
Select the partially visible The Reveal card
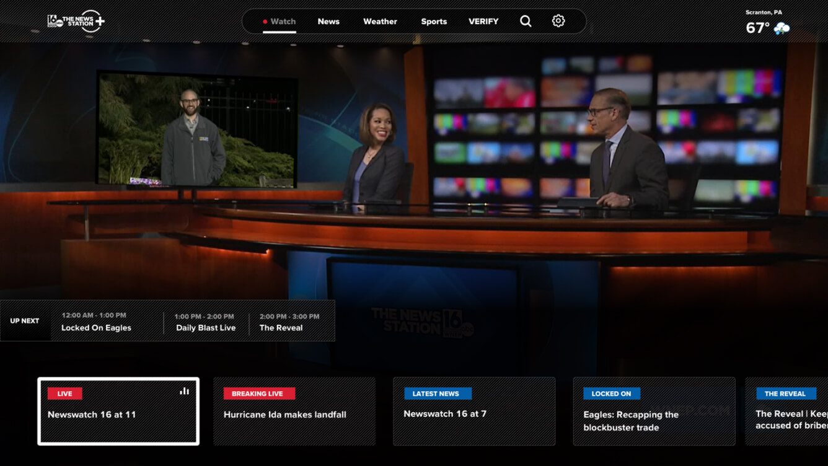787,411
